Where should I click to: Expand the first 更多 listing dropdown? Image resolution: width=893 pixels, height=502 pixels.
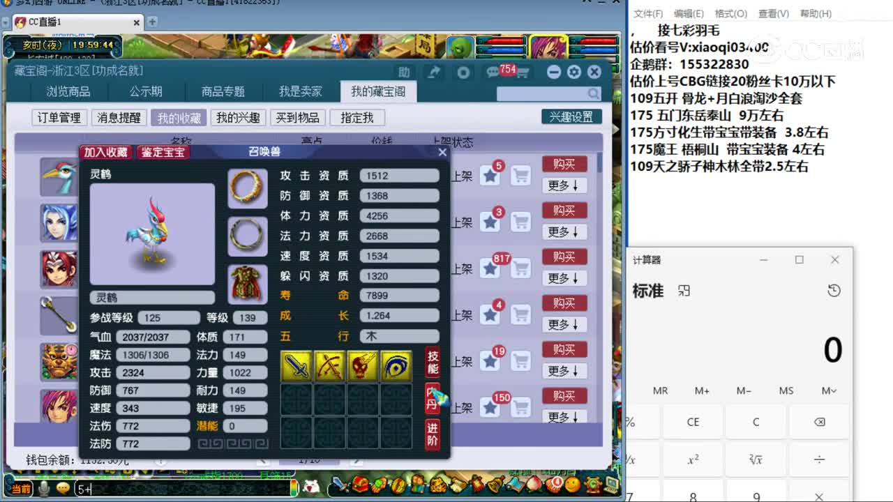pos(564,185)
